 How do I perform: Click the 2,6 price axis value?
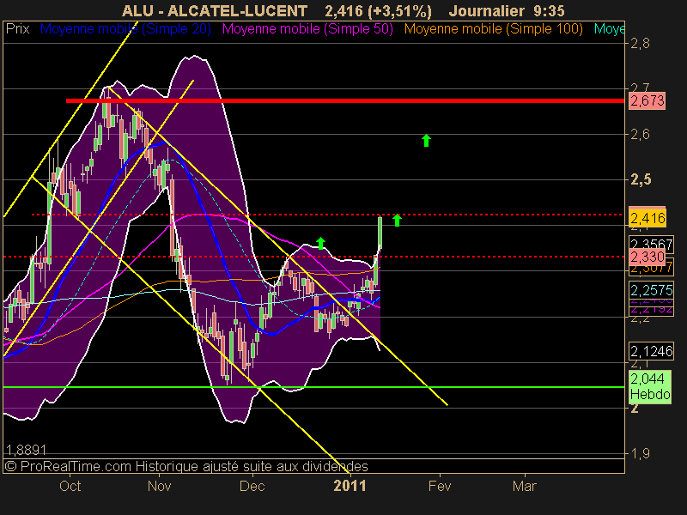click(640, 134)
